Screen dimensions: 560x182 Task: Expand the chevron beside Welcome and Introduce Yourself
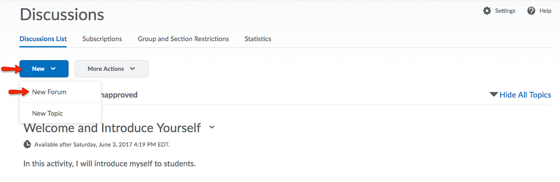click(212, 128)
